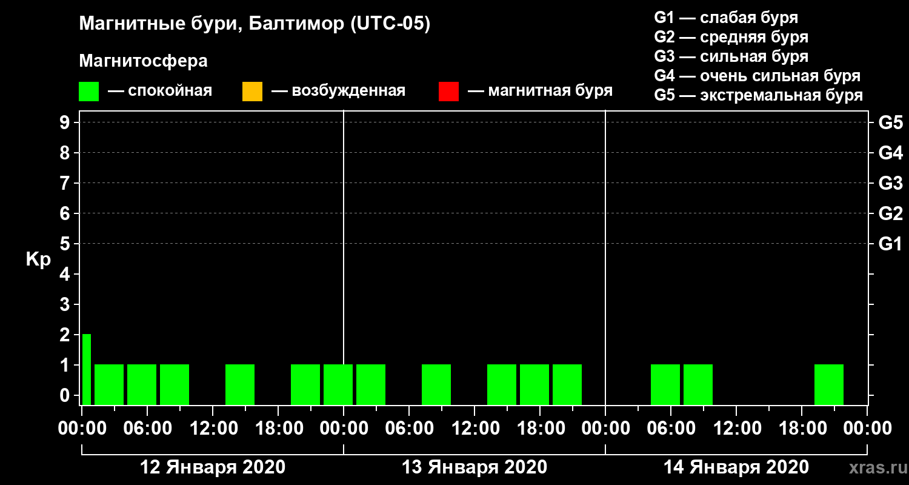Click the last green bar on 14 January
The image size is (909, 485).
point(829,384)
